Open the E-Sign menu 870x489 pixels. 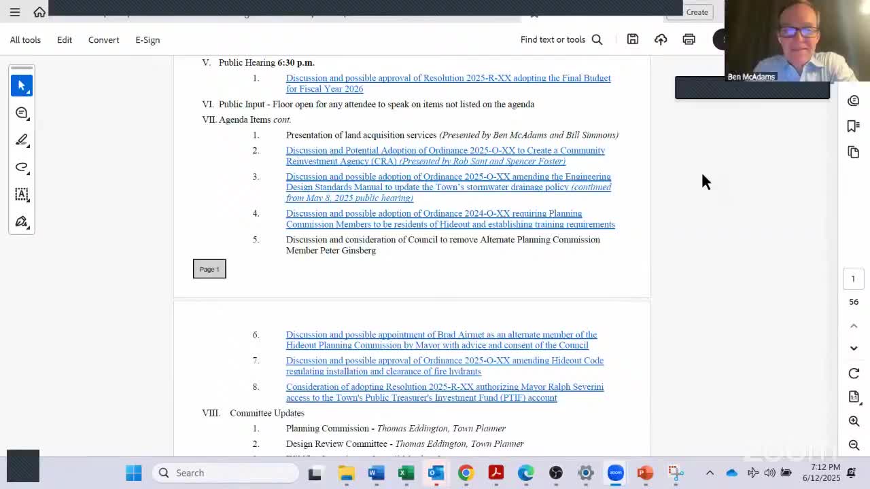(147, 40)
